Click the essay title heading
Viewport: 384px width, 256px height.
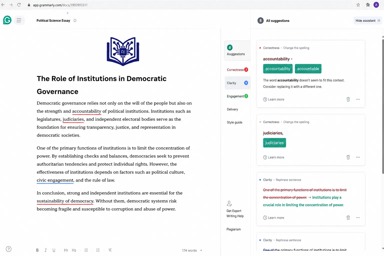pos(101,85)
